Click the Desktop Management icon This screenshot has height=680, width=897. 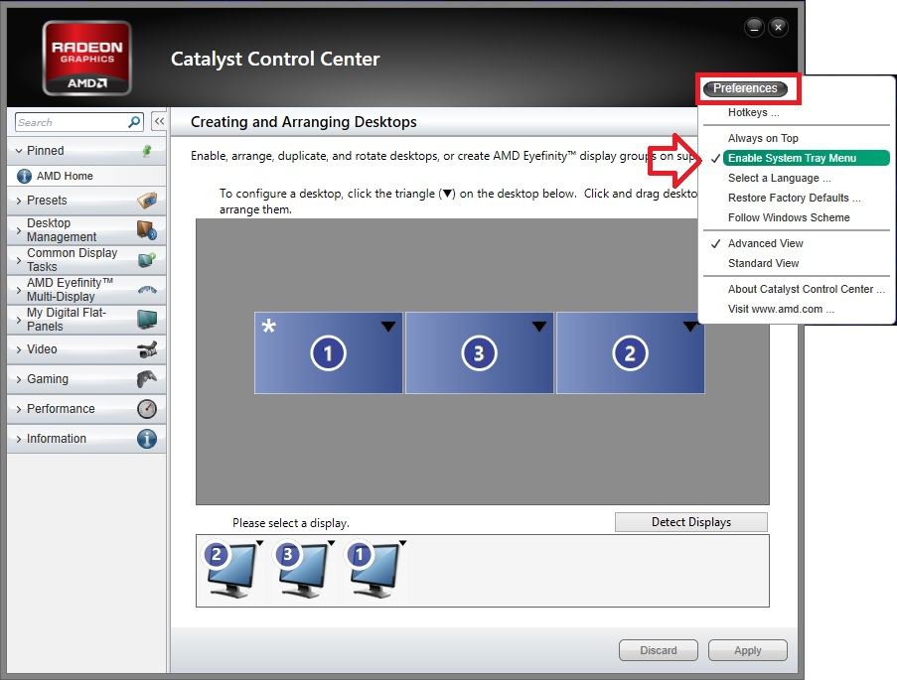point(147,230)
